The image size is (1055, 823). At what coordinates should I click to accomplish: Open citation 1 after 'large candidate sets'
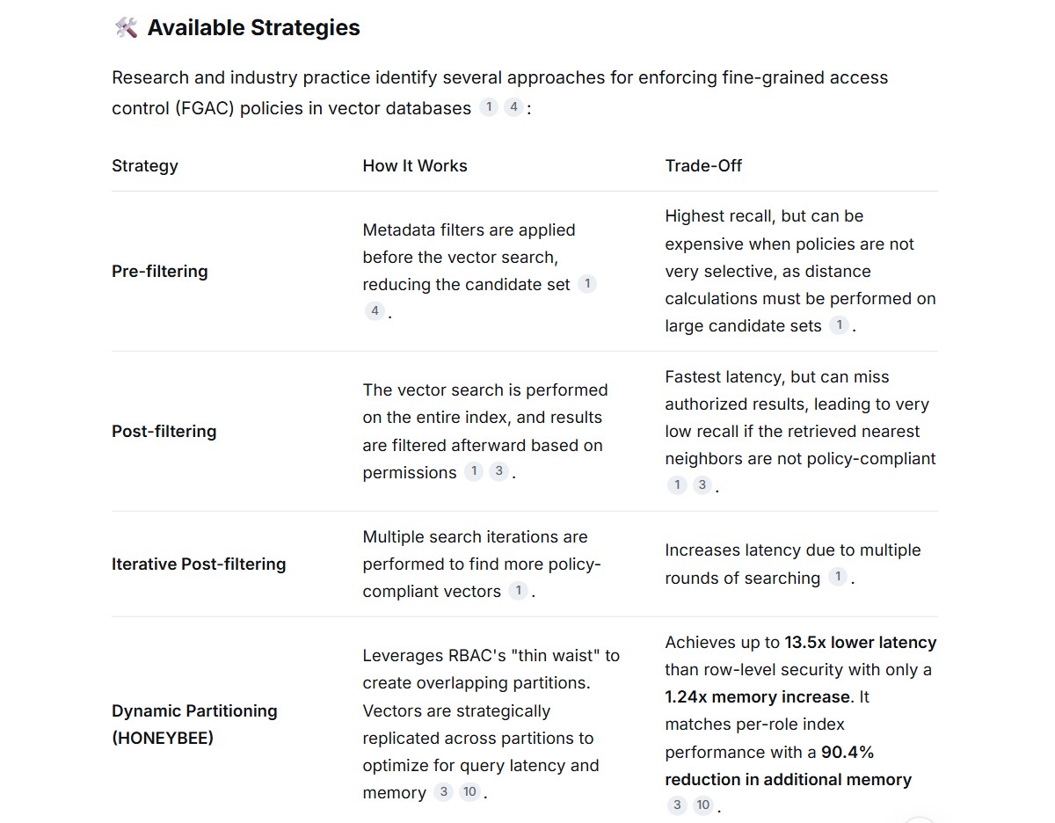coord(840,325)
